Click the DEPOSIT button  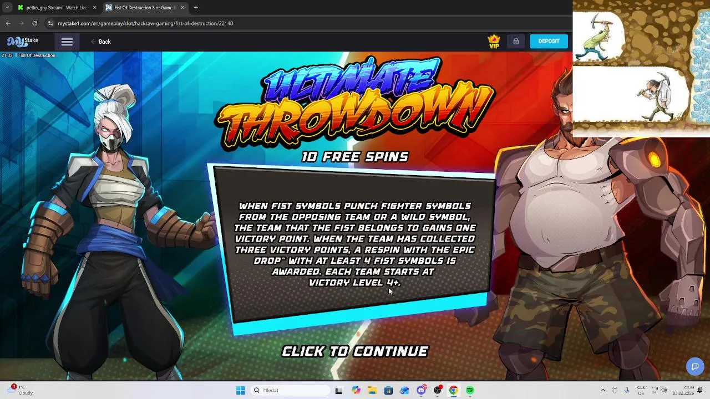click(x=549, y=41)
